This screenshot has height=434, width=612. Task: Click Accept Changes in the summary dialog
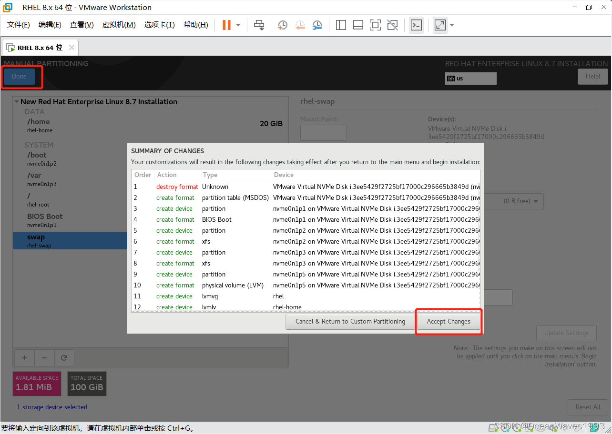449,321
